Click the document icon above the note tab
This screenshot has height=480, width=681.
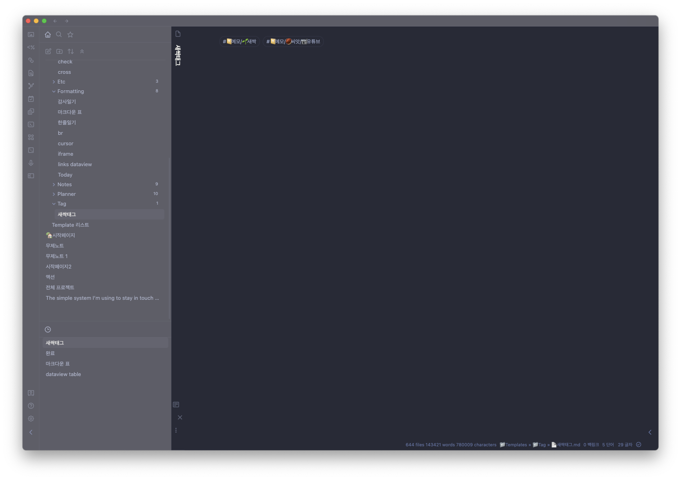coord(178,34)
